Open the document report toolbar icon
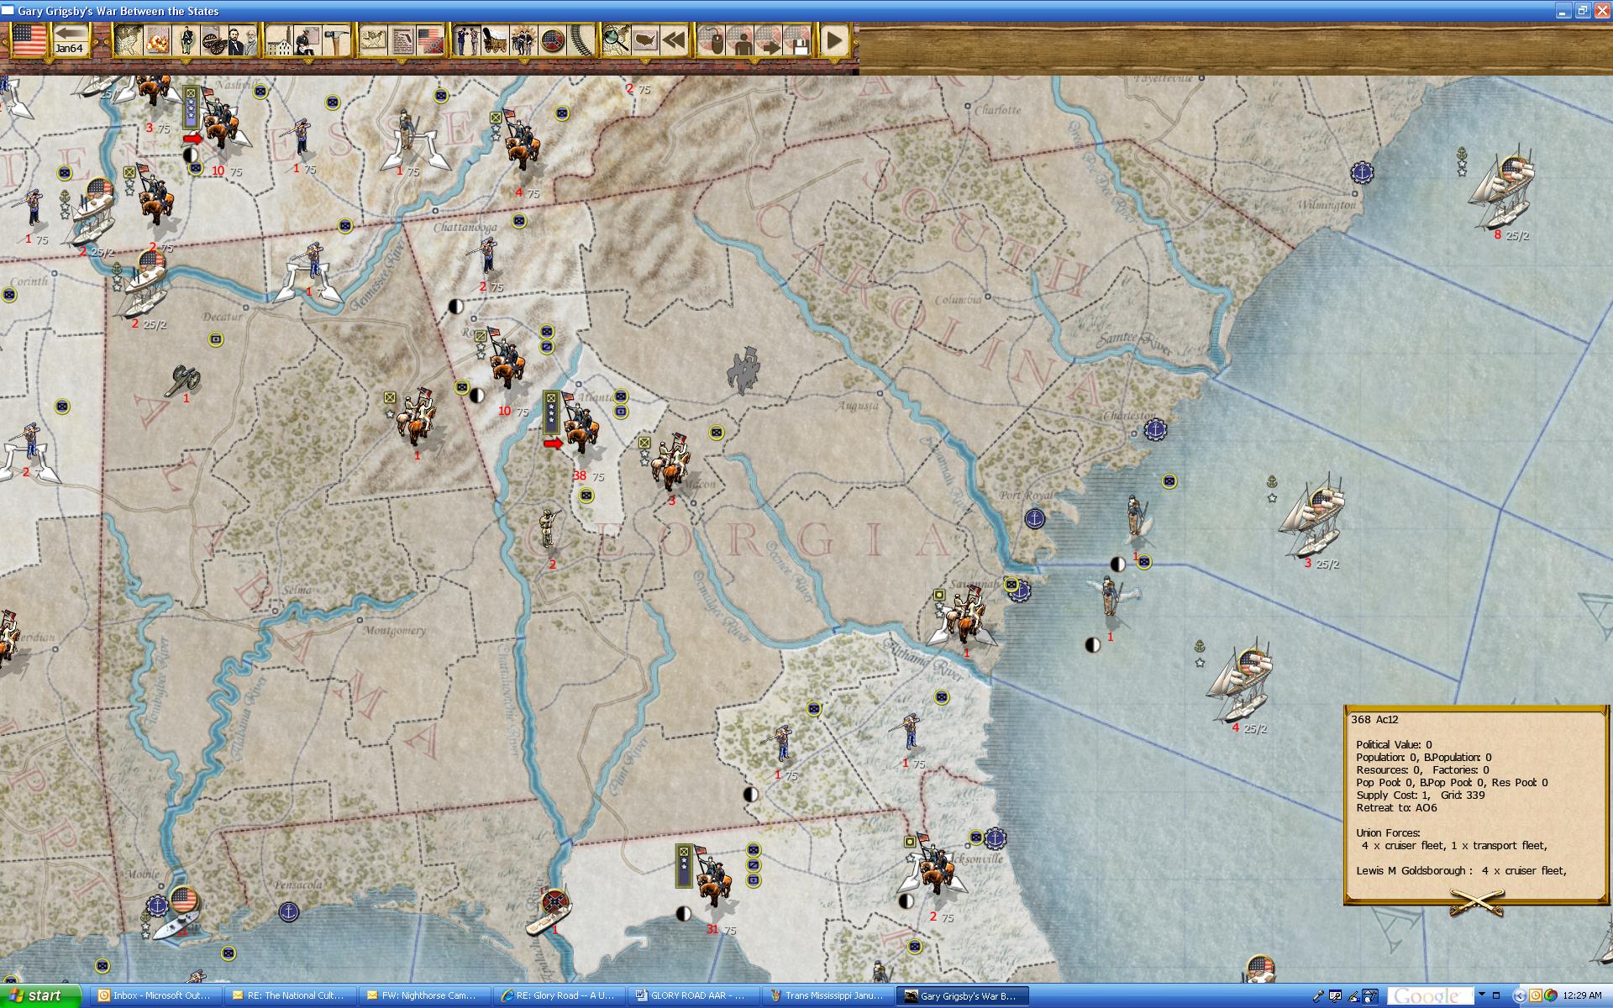 pyautogui.click(x=402, y=39)
